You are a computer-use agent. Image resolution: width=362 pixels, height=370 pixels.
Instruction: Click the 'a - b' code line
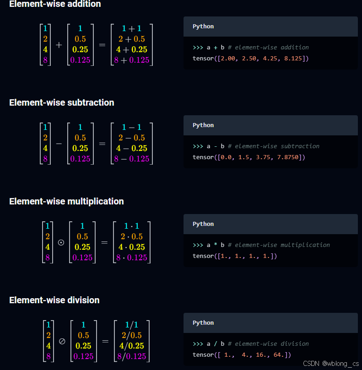tap(256, 146)
